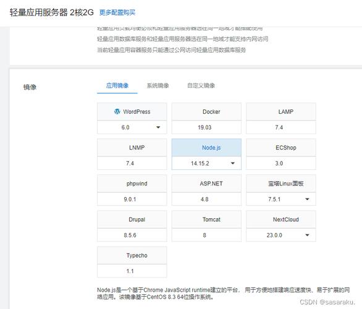Viewport: 362px width, 309px height.
Task: Open the WordPress 6.0 version dropdown
Action: coord(132,127)
